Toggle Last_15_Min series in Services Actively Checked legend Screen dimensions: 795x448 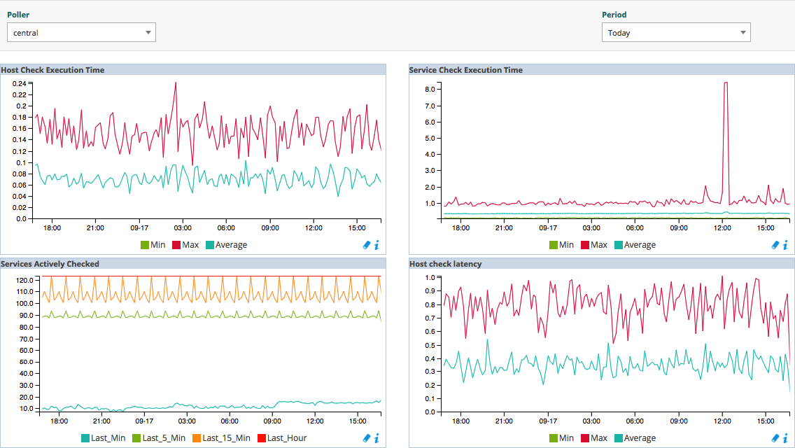[x=225, y=438]
